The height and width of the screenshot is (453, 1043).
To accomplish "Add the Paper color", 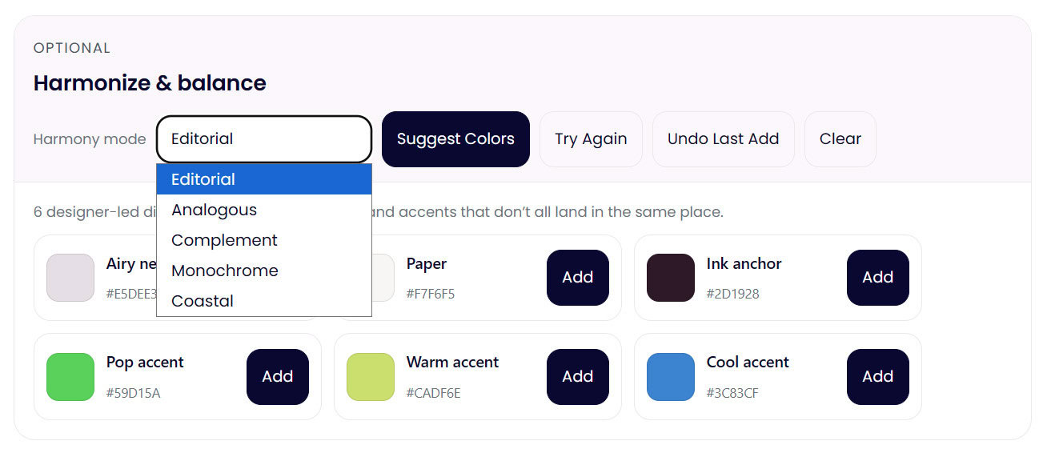I will [577, 278].
